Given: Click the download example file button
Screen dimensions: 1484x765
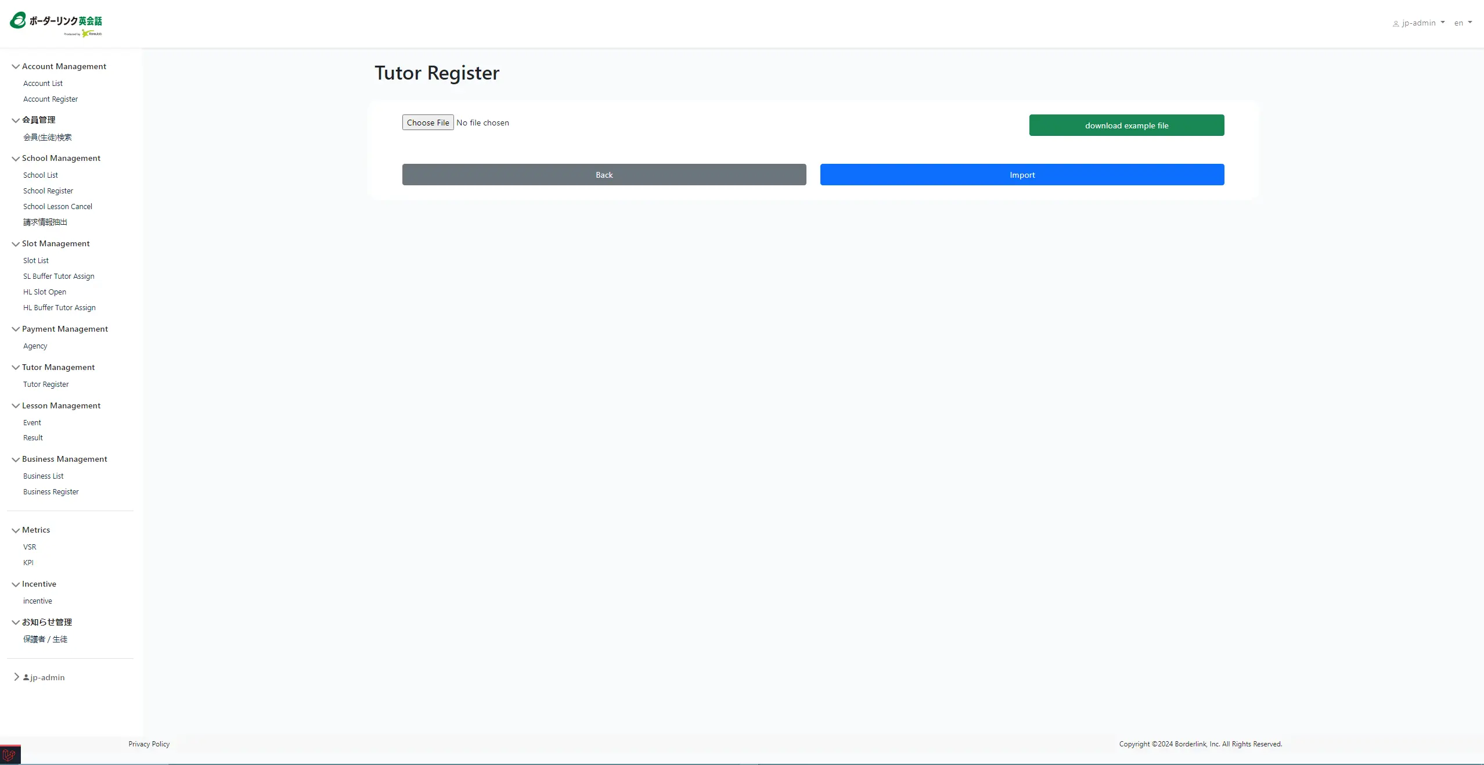Looking at the screenshot, I should [1126, 125].
